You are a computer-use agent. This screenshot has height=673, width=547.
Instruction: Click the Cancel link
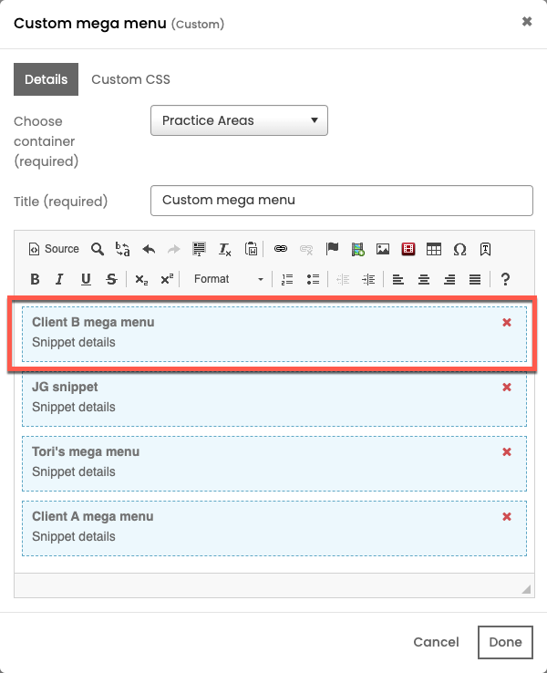(436, 642)
